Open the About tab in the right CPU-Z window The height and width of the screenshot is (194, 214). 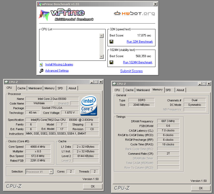click(180, 90)
